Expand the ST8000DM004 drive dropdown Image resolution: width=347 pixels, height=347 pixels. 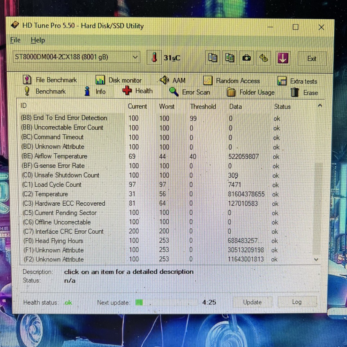pos(135,58)
